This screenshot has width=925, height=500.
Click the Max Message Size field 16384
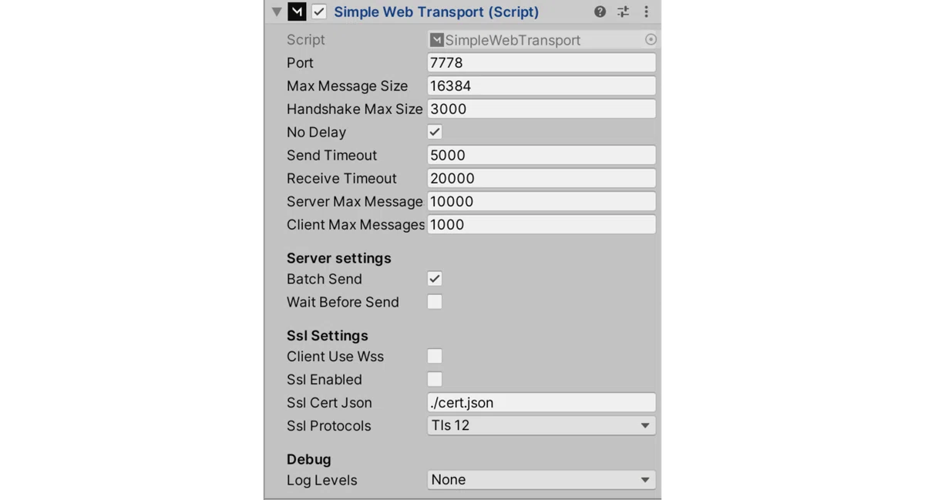(x=541, y=86)
